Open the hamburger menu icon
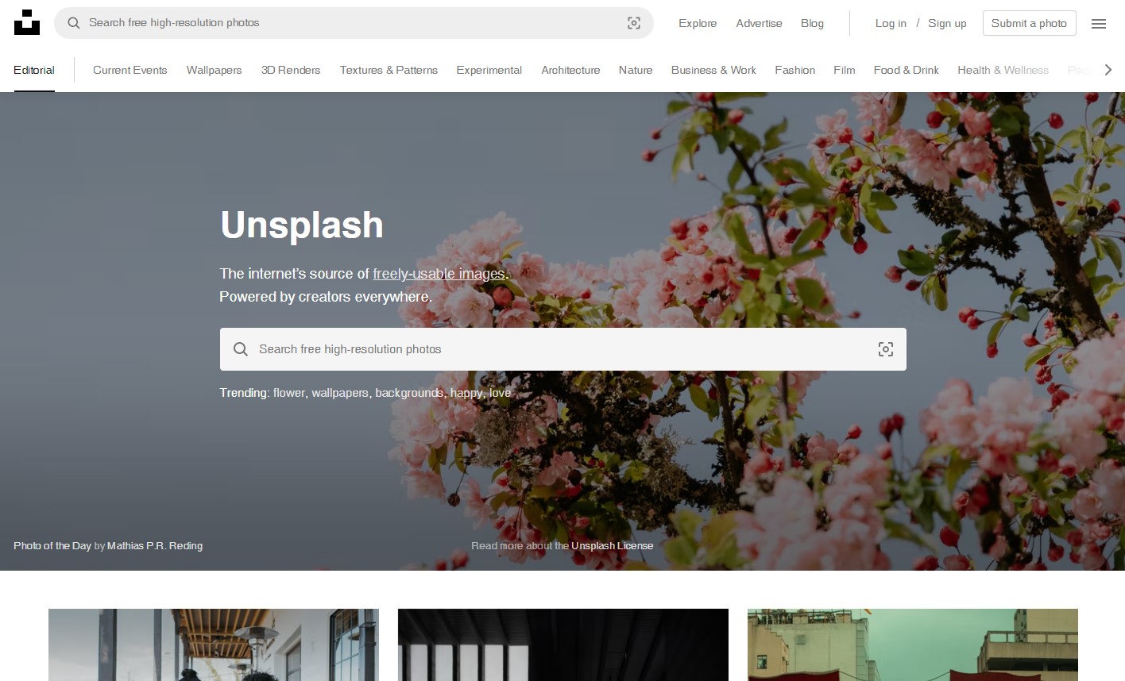Screen dimensions: 1125x681 (1099, 23)
